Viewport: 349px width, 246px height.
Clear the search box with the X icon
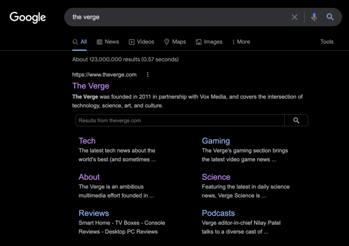(295, 17)
